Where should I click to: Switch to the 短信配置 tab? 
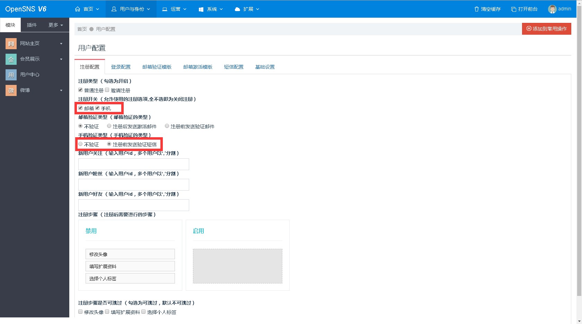click(x=234, y=67)
